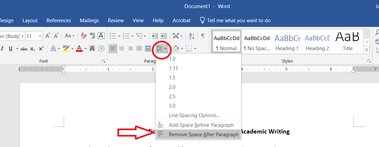Increase paragraph indent
The width and height of the screenshot is (379, 147).
click(164, 36)
